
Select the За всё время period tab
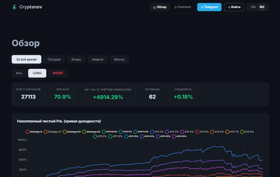(26, 59)
